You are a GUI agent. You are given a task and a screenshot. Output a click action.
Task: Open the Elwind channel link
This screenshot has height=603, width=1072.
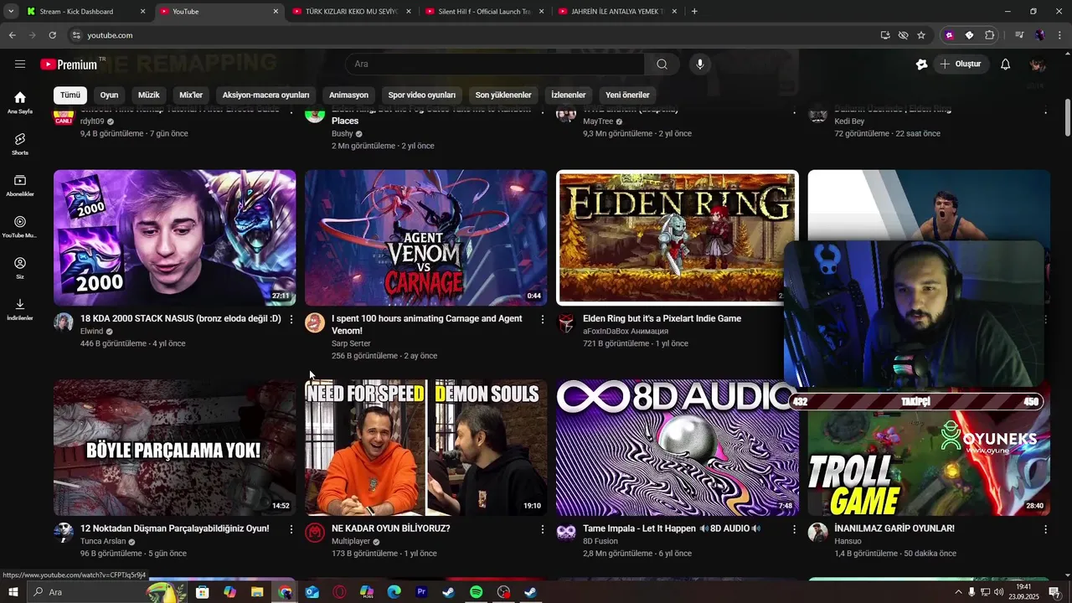(91, 332)
